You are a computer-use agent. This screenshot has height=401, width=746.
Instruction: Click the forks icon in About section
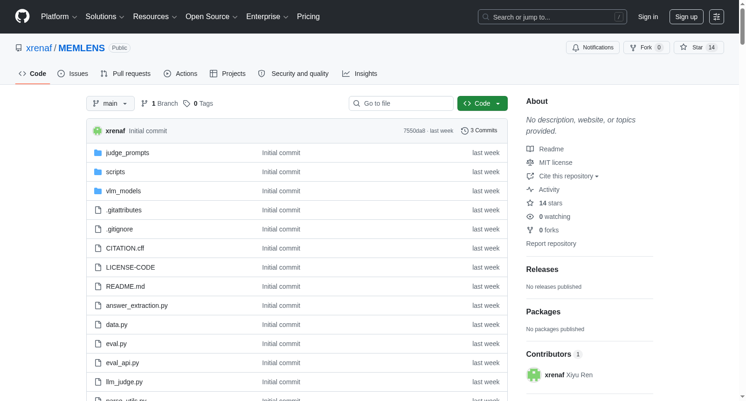point(530,230)
